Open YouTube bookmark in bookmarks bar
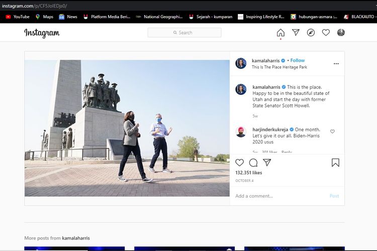 click(x=18, y=17)
